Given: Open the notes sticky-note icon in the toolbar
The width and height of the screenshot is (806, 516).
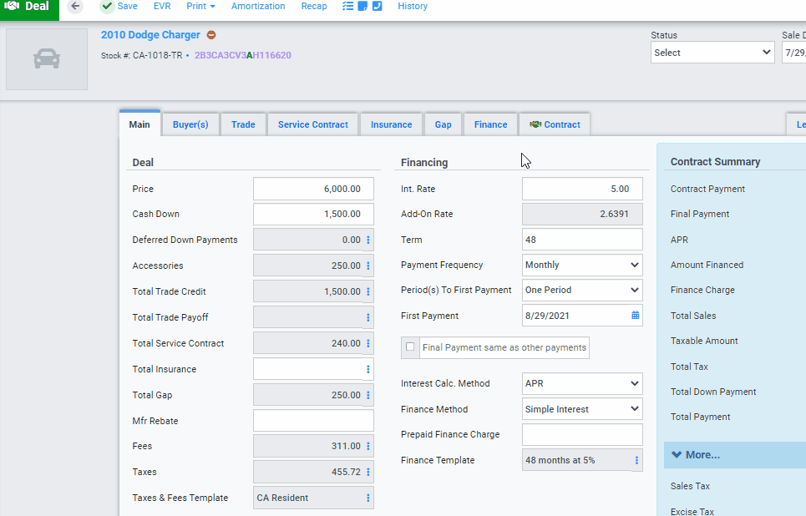Looking at the screenshot, I should 362,6.
